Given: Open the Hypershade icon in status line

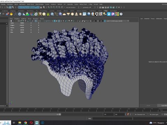Looking at the screenshot, I should point(111,7).
